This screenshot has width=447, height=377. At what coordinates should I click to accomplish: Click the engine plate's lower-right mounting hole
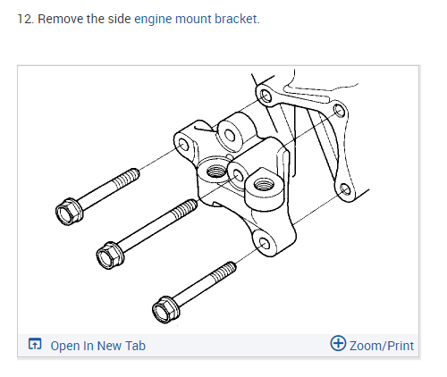(345, 189)
